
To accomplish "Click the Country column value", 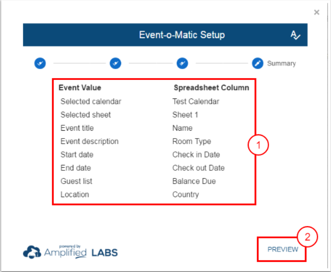I will coord(185,194).
